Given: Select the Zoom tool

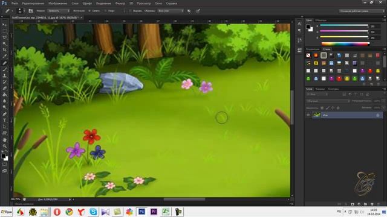Looking at the screenshot, I should point(4,146).
